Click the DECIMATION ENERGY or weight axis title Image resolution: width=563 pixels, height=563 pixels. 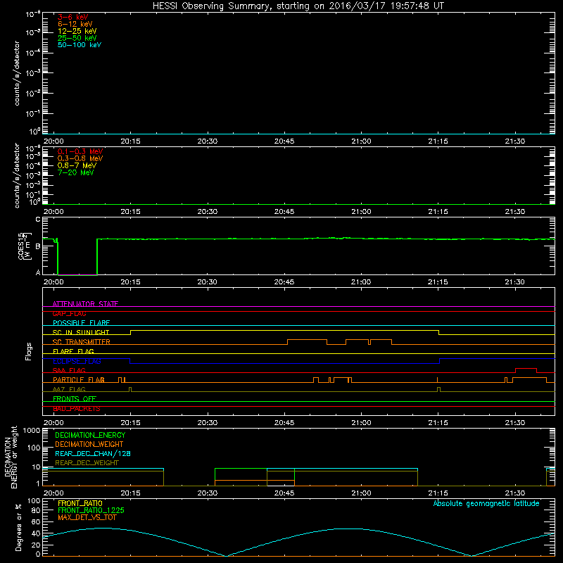11,457
